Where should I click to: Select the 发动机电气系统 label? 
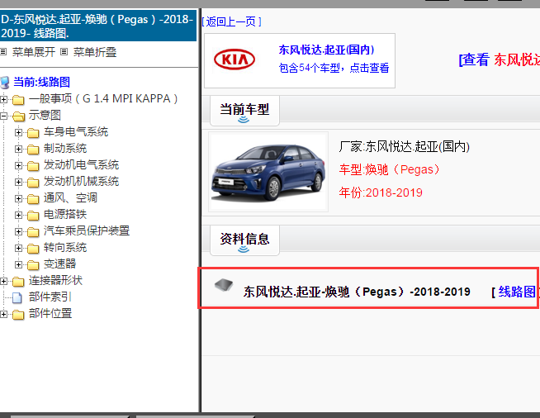coord(81,165)
